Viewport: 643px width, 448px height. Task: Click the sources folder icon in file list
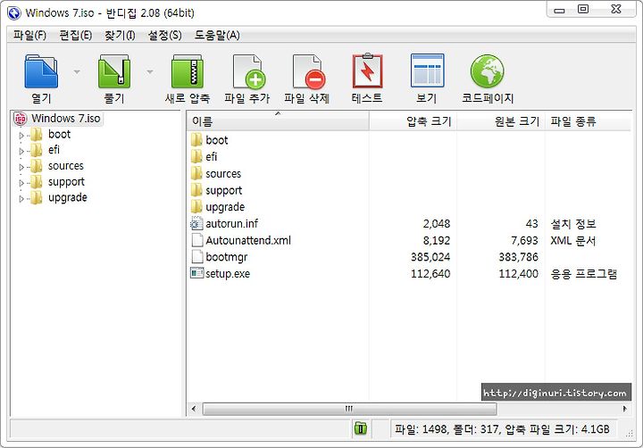point(196,173)
